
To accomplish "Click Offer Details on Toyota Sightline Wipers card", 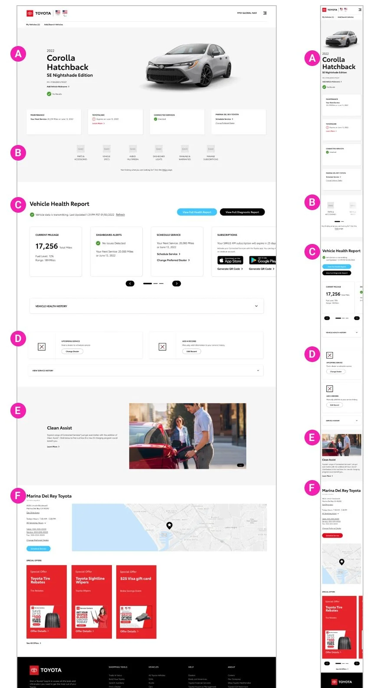I will (x=85, y=631).
